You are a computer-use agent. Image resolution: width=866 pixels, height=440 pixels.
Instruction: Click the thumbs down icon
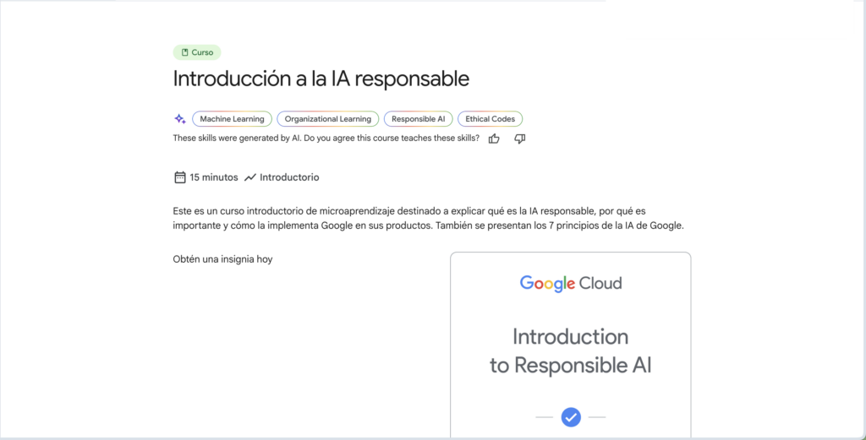[x=520, y=139]
